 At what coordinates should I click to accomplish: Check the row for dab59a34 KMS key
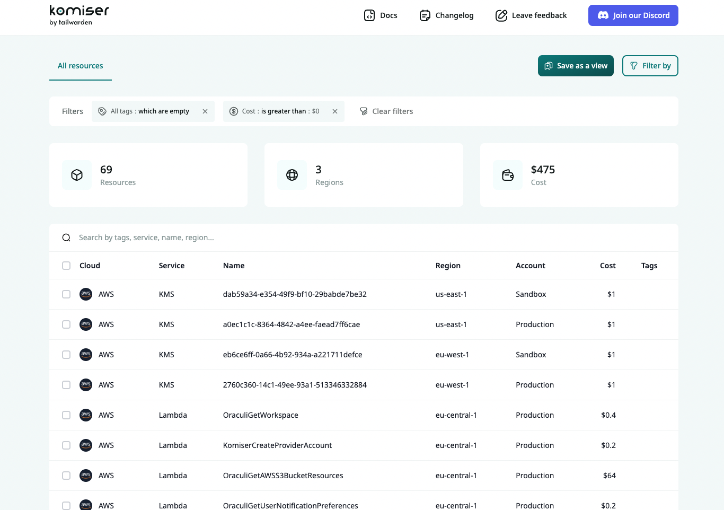click(x=66, y=294)
